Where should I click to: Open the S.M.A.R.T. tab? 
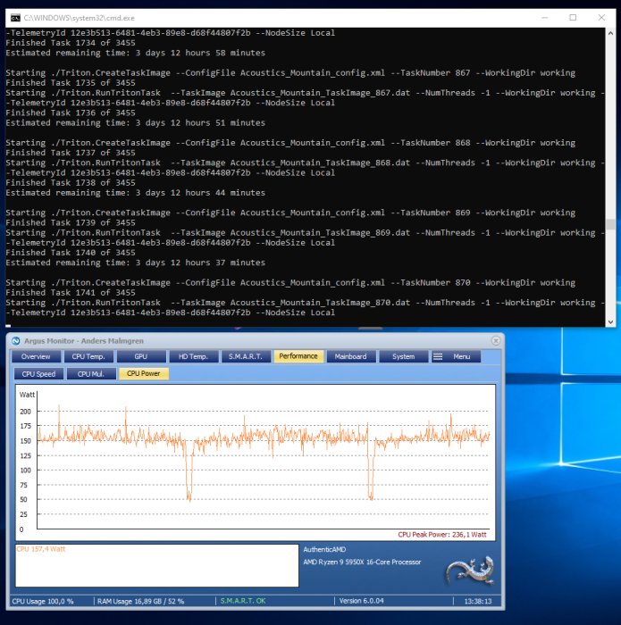tap(246, 356)
